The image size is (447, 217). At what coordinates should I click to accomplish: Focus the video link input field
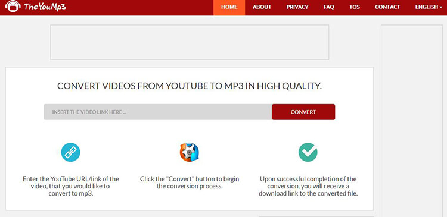pos(158,112)
